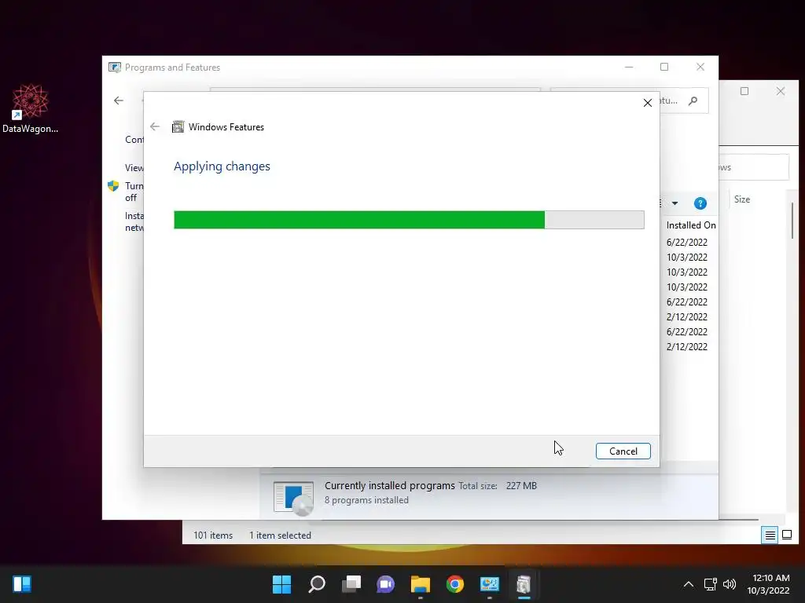
Task: Maximize the Programs and Features window
Action: [x=663, y=68]
